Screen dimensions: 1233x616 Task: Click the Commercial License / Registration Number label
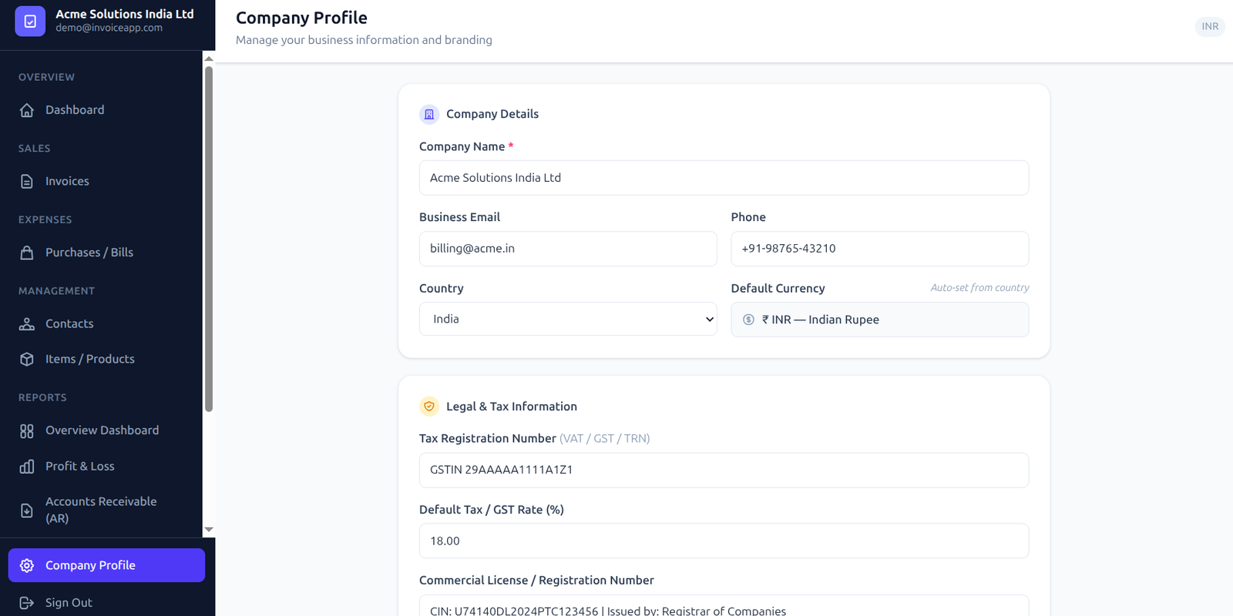(536, 581)
